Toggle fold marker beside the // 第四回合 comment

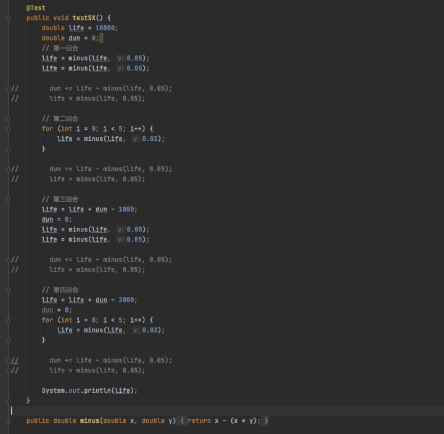(8, 290)
